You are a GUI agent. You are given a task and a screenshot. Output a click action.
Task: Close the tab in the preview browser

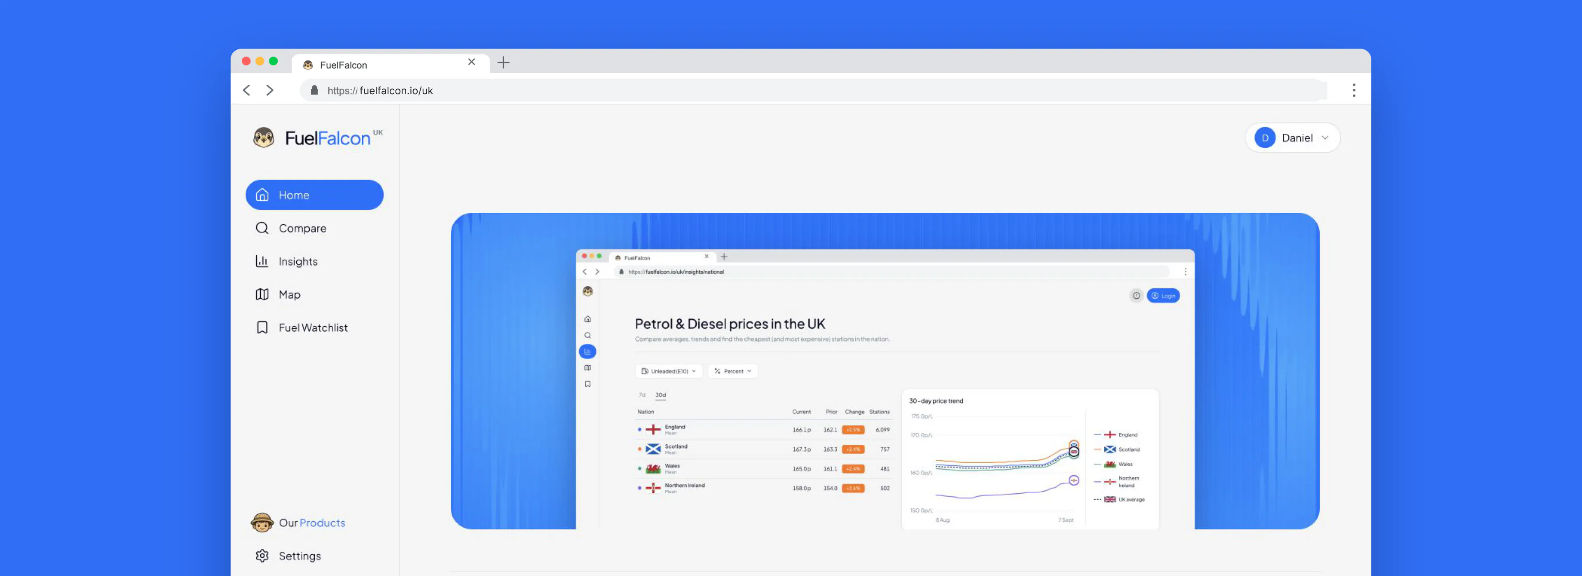pos(707,256)
